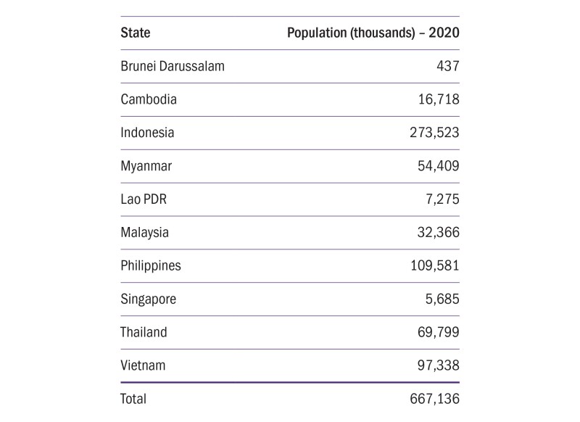Select the Cambodia row label
This screenshot has width=580, height=422.
[149, 99]
